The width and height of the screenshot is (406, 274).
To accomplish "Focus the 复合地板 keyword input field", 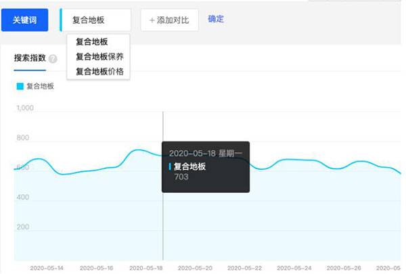I will pyautogui.click(x=96, y=20).
